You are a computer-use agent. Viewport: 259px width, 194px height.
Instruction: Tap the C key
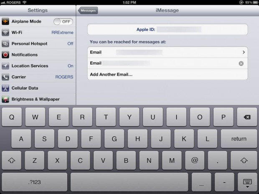click(80, 160)
